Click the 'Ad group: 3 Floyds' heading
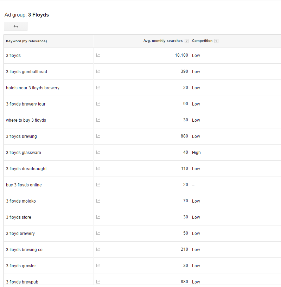 (27, 15)
